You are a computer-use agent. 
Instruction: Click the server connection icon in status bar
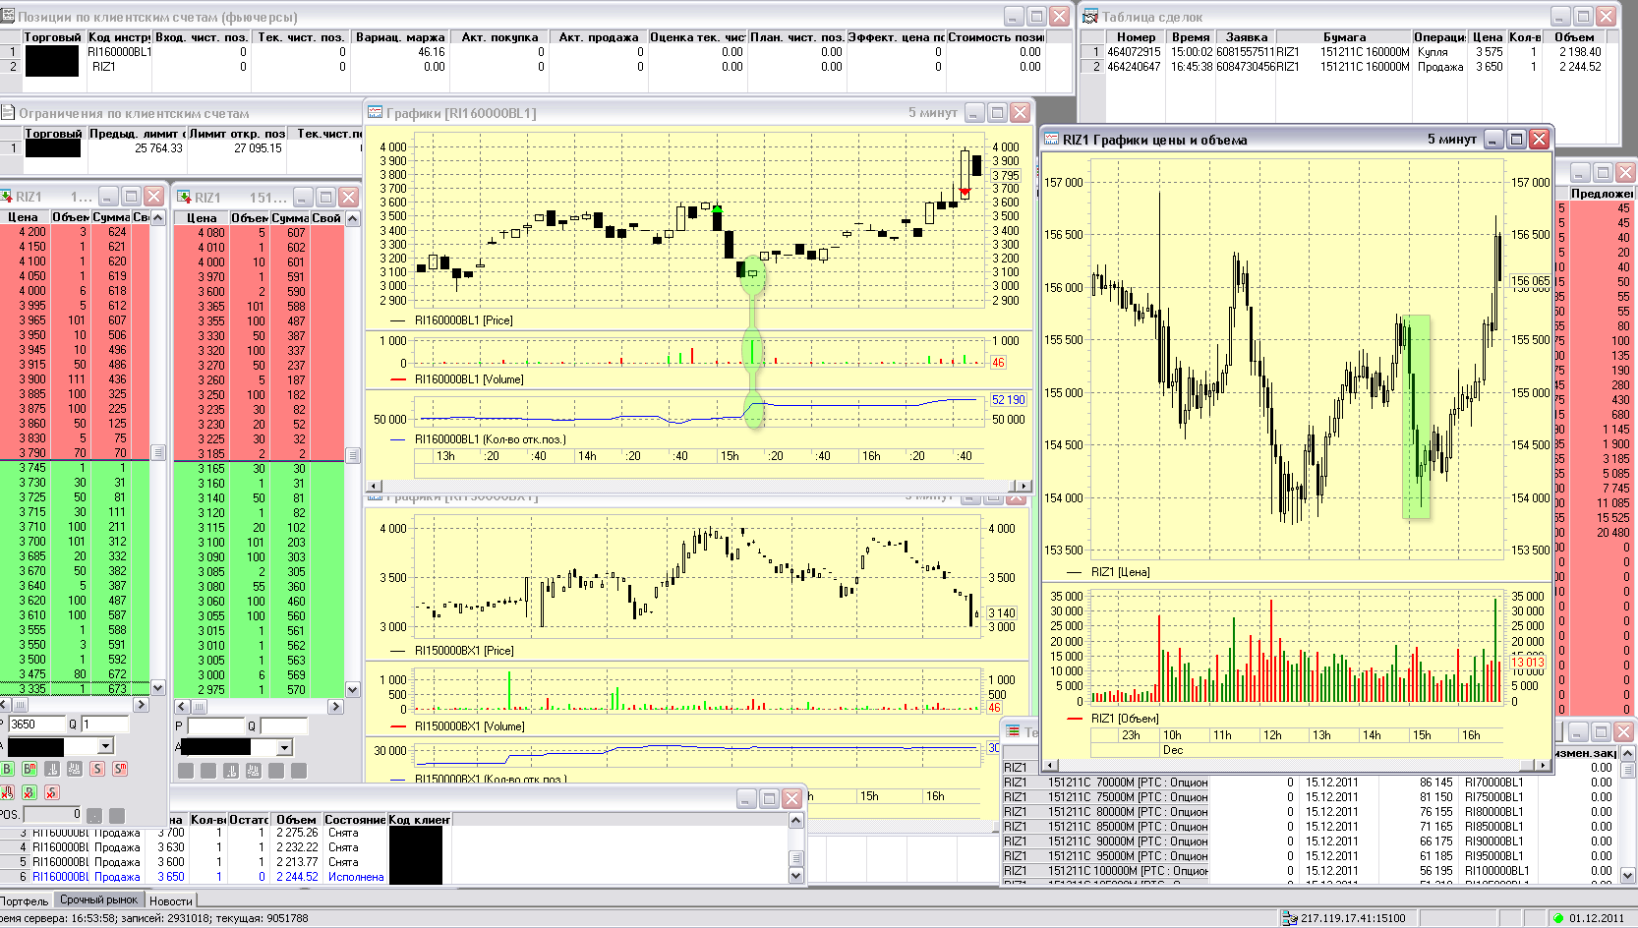pos(1290,918)
